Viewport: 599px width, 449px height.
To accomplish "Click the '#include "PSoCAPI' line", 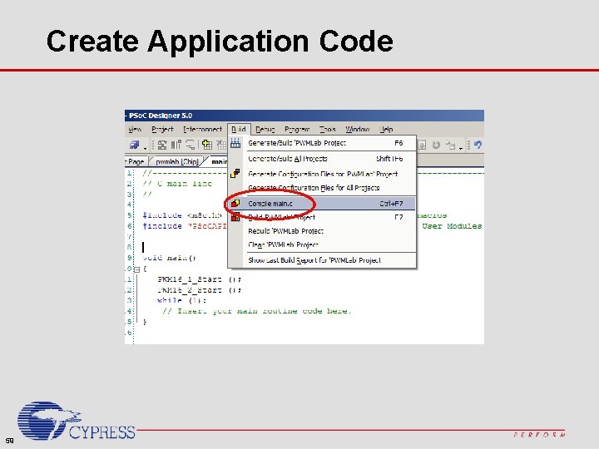I will tap(185, 226).
